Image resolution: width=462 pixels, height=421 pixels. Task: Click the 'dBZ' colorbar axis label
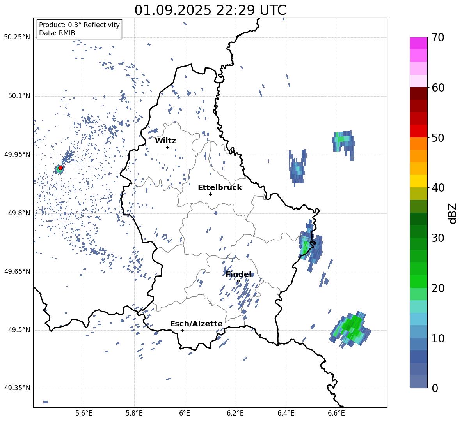pyautogui.click(x=453, y=213)
